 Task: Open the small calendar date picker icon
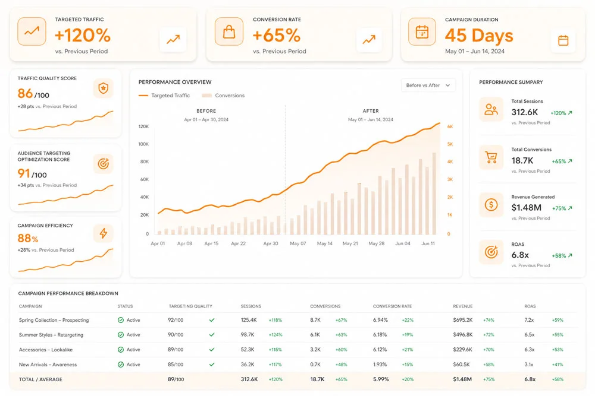[563, 40]
